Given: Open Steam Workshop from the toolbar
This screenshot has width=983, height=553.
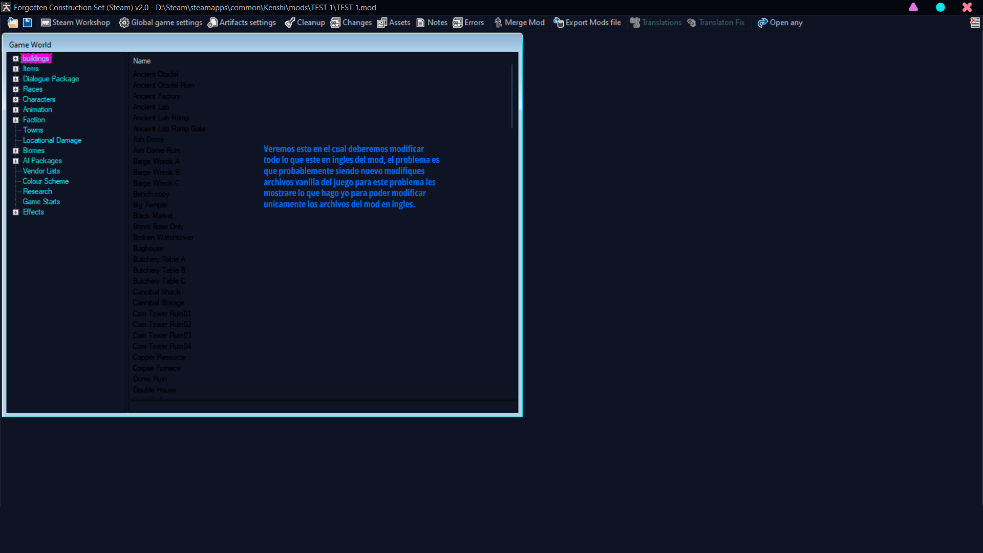Looking at the screenshot, I should (75, 23).
